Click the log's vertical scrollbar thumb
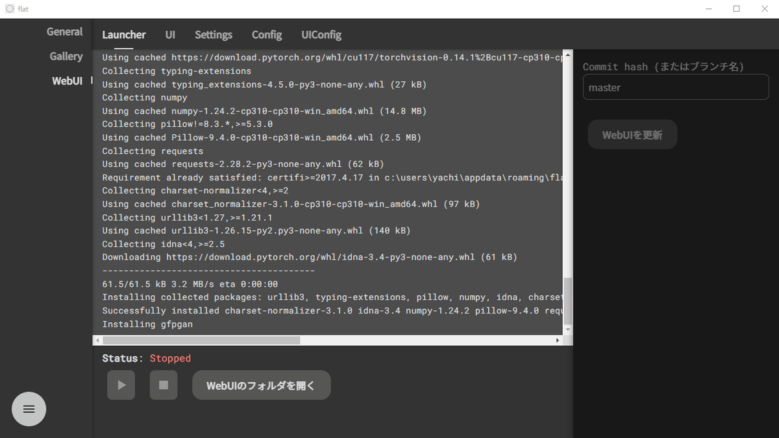779x438 pixels. pos(568,300)
